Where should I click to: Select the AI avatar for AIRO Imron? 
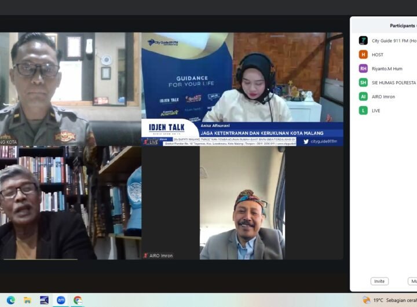363,96
